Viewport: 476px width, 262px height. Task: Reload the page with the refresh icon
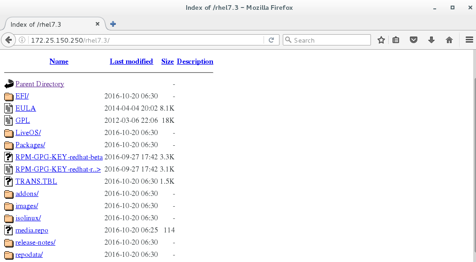point(272,40)
